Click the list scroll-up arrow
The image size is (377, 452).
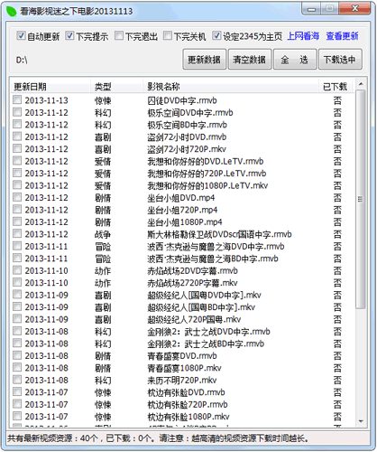pyautogui.click(x=361, y=84)
